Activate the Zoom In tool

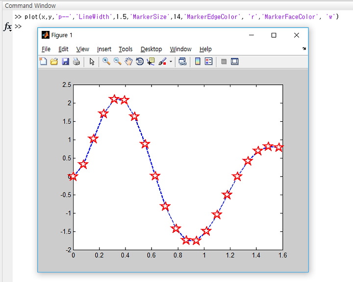(106, 61)
